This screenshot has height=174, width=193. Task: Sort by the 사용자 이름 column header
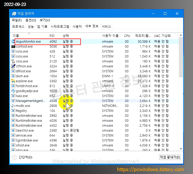point(111,36)
